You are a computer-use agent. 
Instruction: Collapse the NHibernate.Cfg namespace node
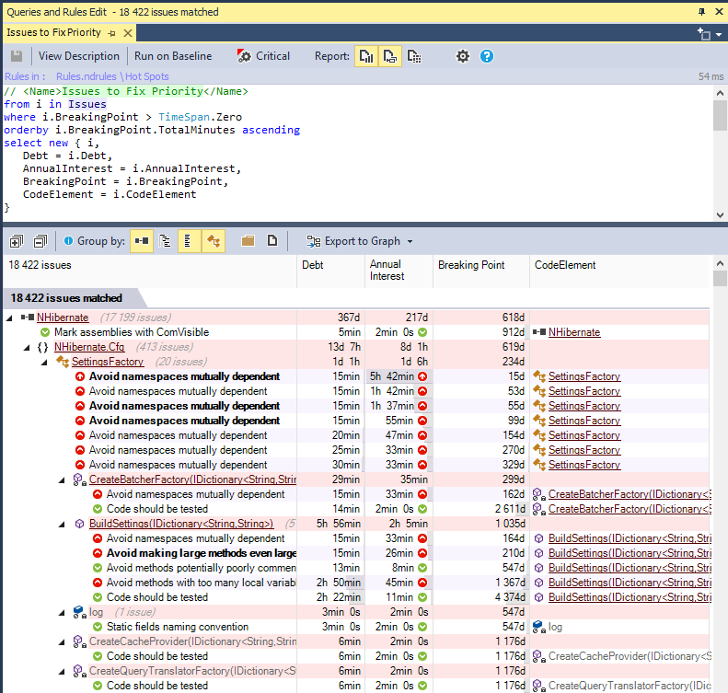(x=27, y=348)
